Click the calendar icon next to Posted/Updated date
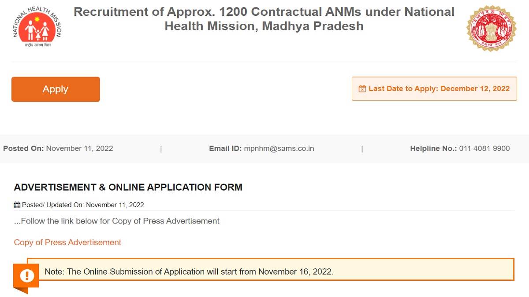Image resolution: width=529 pixels, height=297 pixels. pyautogui.click(x=17, y=205)
